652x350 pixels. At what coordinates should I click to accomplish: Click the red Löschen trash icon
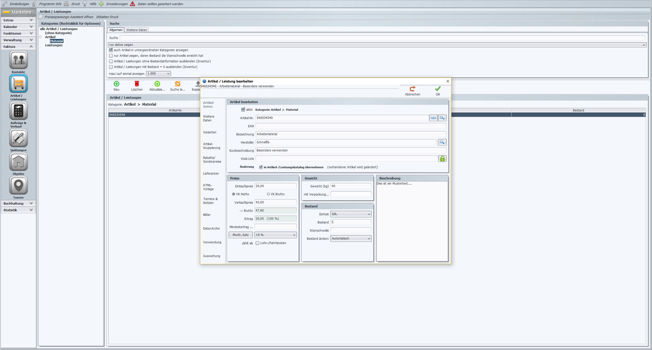click(137, 84)
